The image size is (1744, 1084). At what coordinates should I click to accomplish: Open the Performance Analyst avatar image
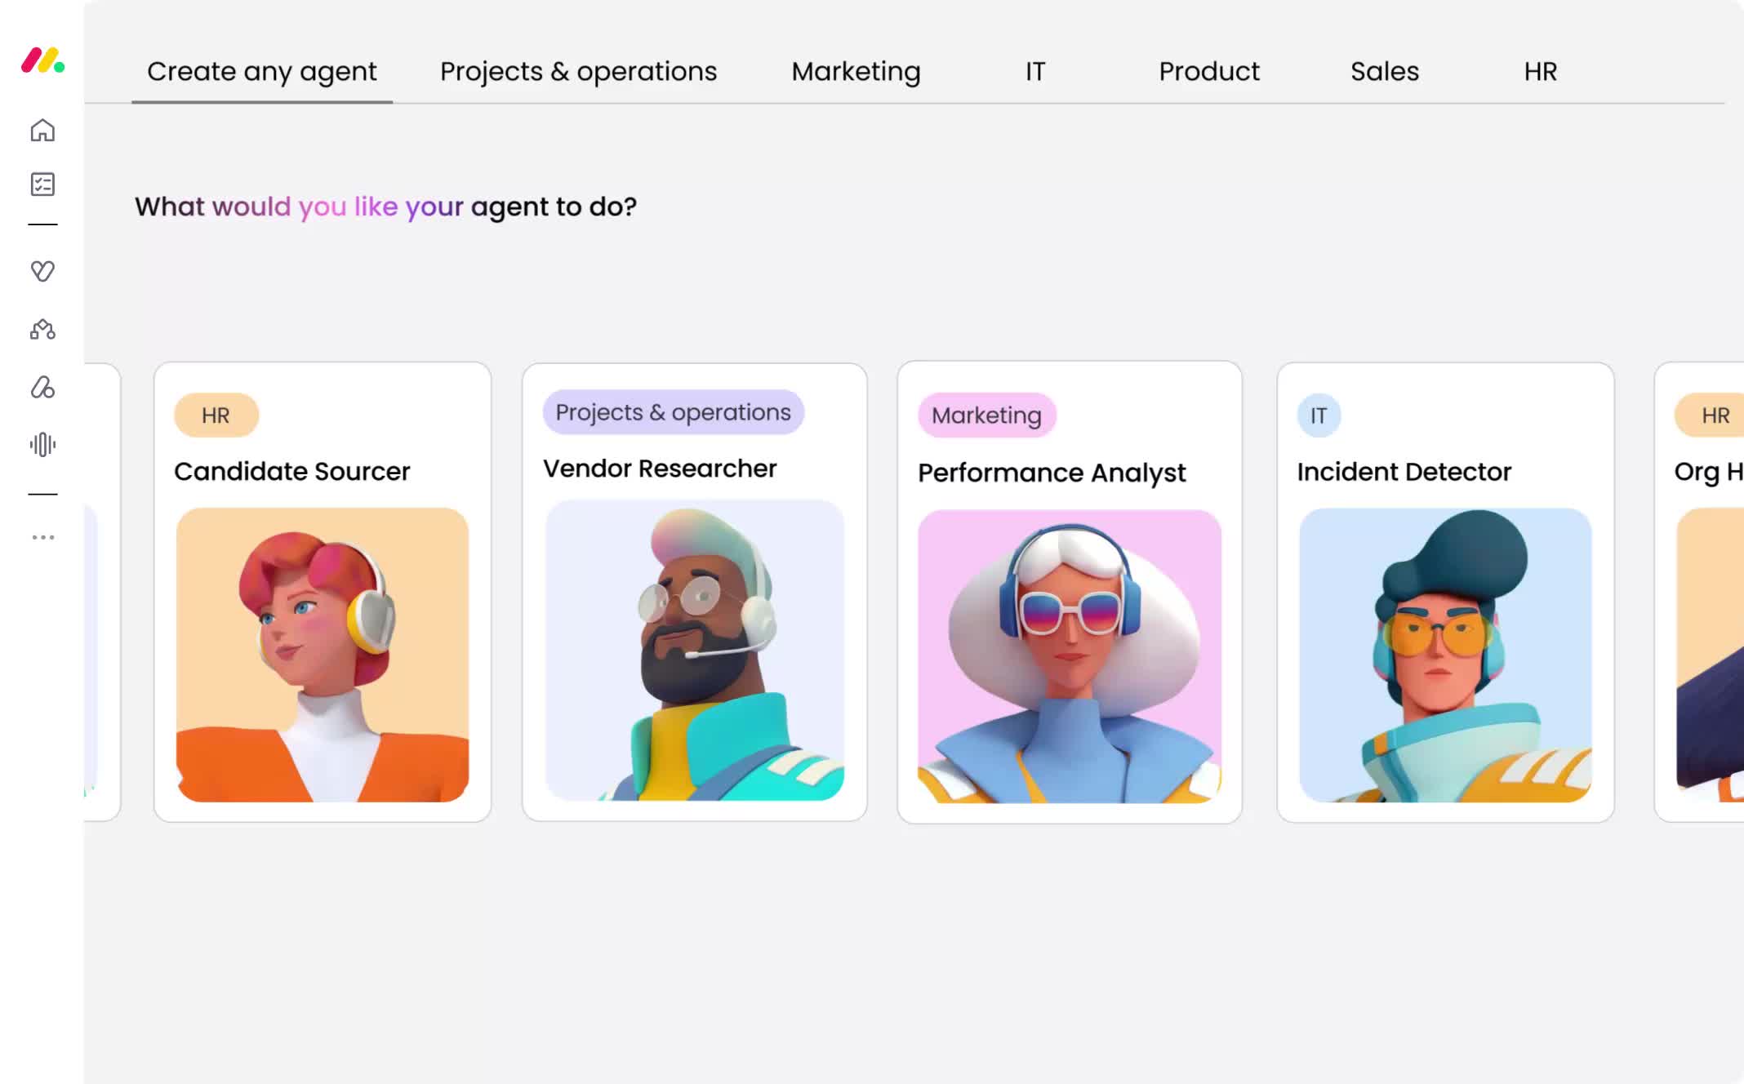pos(1070,656)
